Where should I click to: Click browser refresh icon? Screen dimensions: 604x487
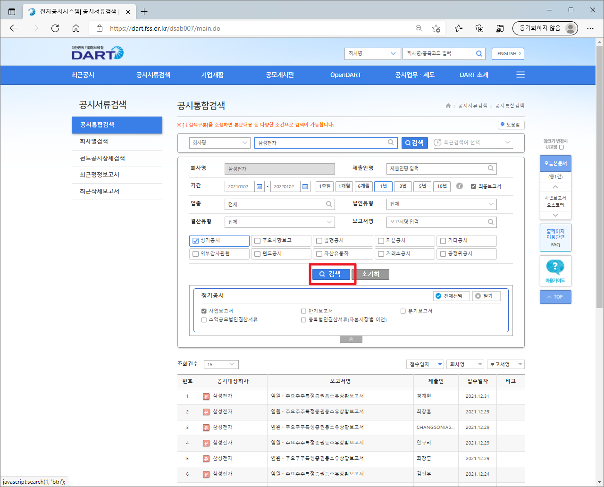click(55, 28)
